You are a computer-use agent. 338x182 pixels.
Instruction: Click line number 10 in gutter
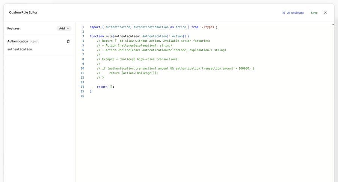tap(82, 68)
